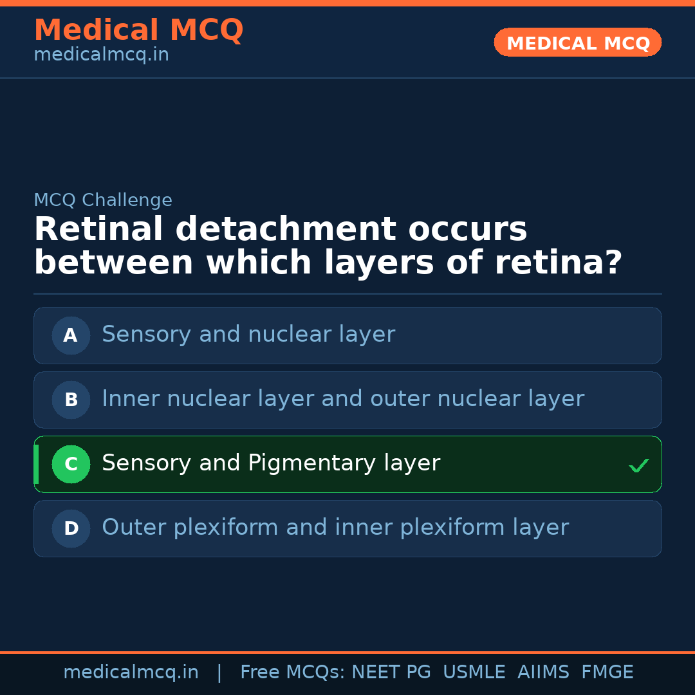Viewport: 695px width, 695px height.
Task: Select 'Inner nuclear layer and outer nuclear layer'
Action: pyautogui.click(x=343, y=399)
